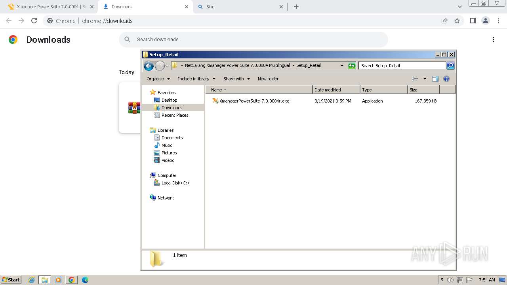Click the search magnifier button in Explorer
This screenshot has height=285, width=507.
click(x=450, y=66)
